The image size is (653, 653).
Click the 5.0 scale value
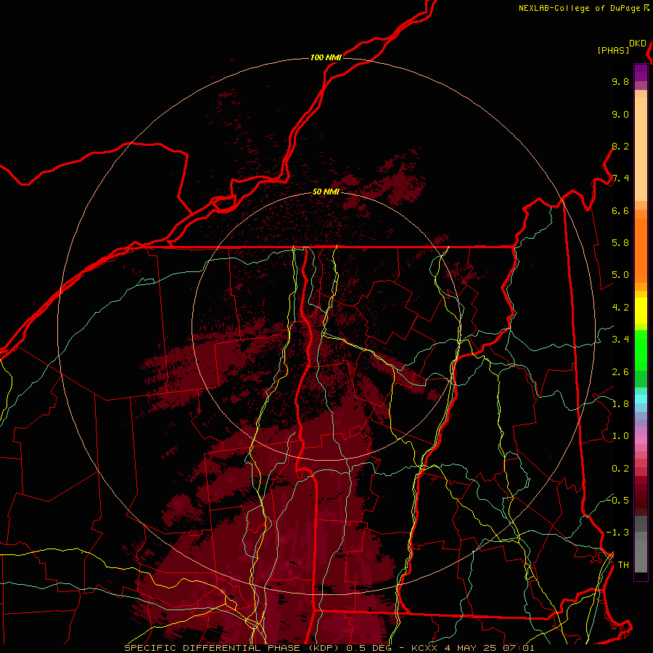[620, 275]
